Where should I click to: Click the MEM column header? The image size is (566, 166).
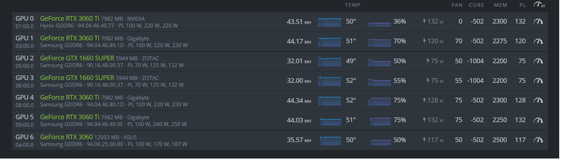click(501, 5)
